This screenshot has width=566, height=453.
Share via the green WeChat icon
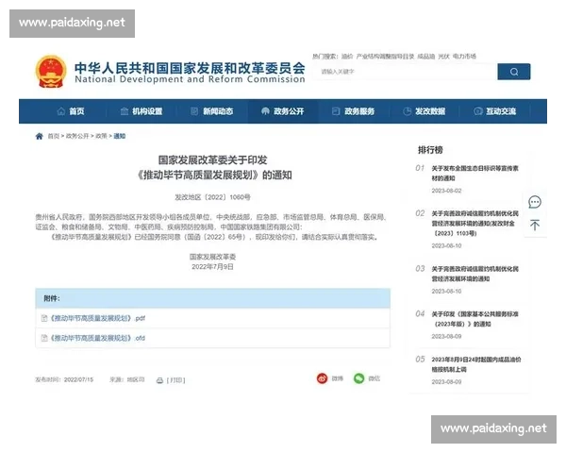click(x=358, y=378)
